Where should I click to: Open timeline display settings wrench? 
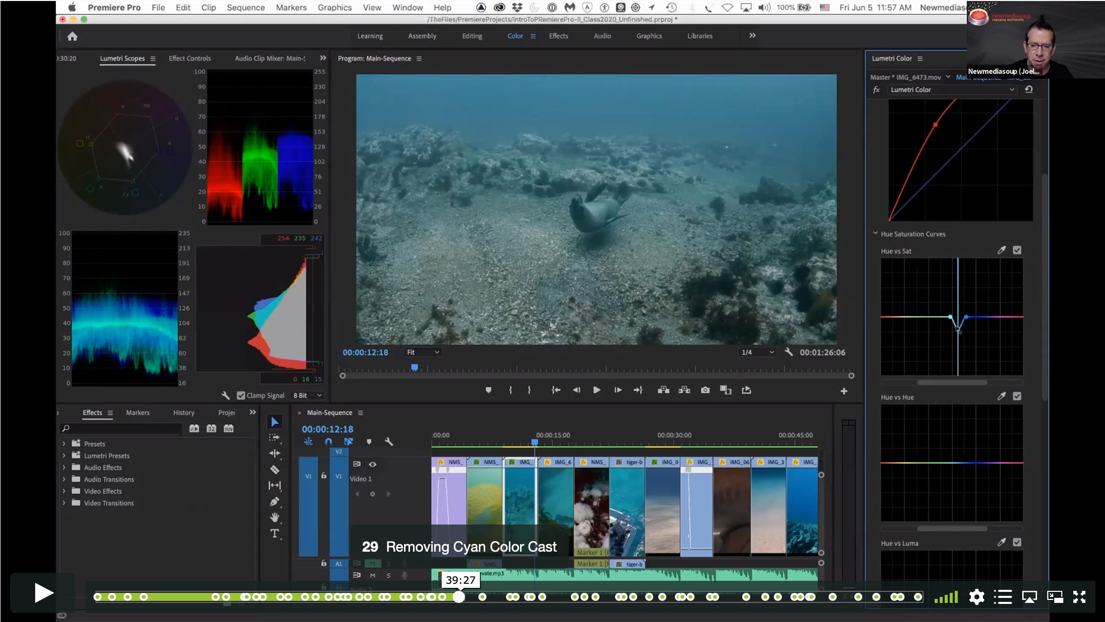point(388,442)
